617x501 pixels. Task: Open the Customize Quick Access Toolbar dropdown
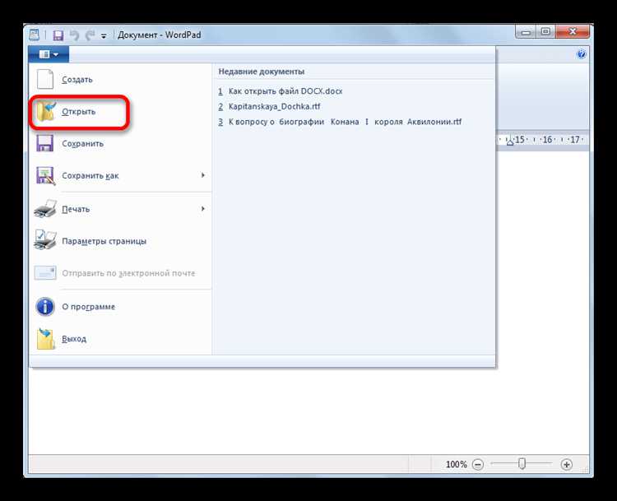pos(104,36)
